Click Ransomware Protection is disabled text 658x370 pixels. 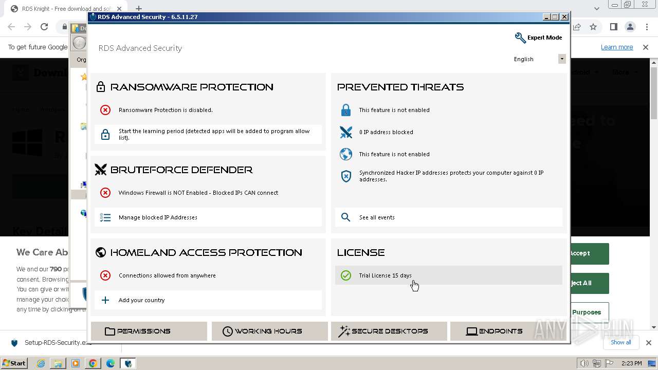pyautogui.click(x=166, y=110)
